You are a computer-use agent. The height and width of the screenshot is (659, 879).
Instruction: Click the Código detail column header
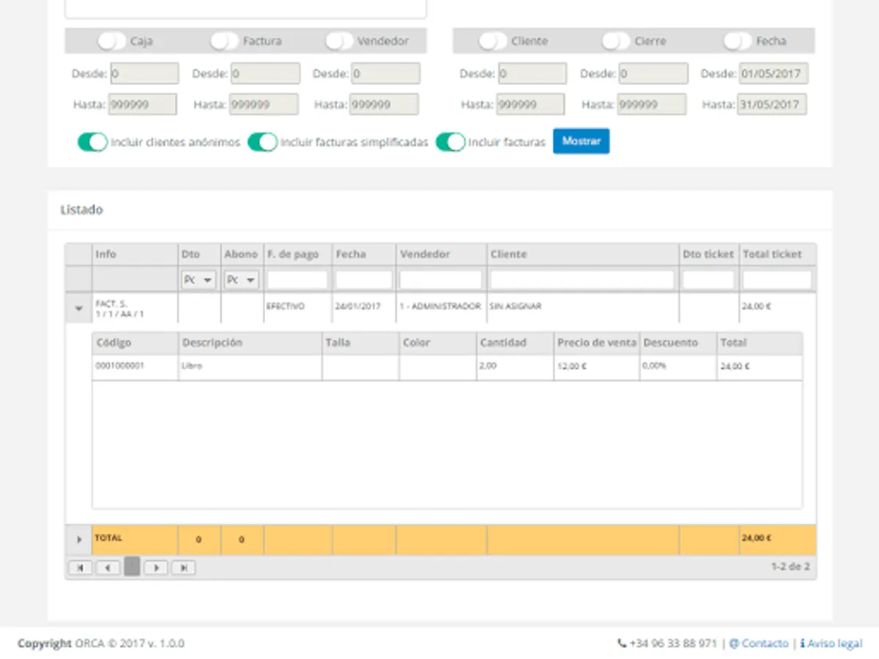click(x=136, y=343)
